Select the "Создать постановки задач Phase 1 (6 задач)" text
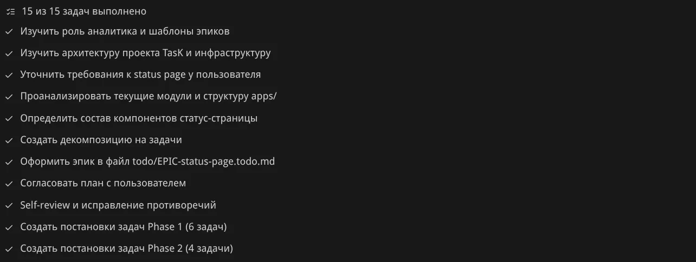Image resolution: width=696 pixels, height=262 pixels. point(123,227)
